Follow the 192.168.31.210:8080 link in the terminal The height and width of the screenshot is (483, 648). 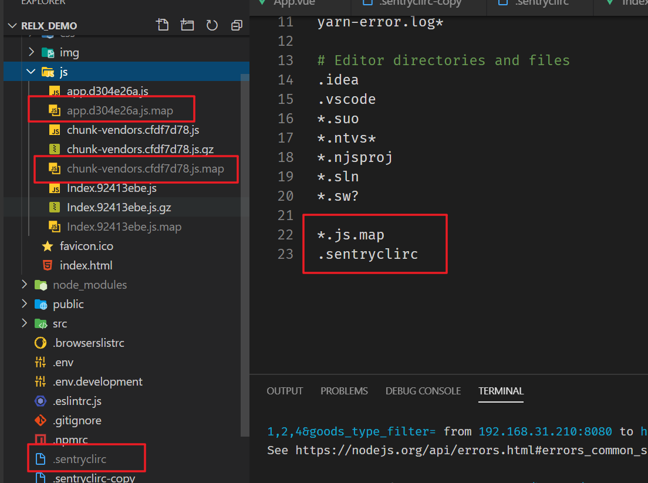click(545, 431)
